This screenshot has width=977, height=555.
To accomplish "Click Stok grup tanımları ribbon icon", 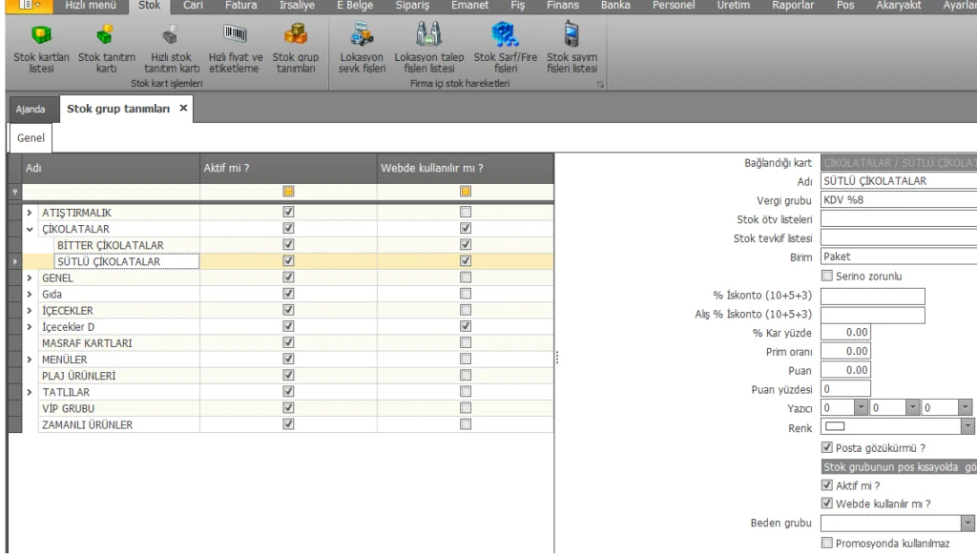I will point(296,48).
